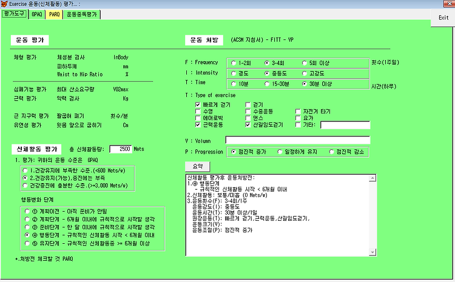Click the 요약 summary button

198,167
